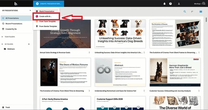Open menu for Customer Success Onboarding presentation
Screen dimensions: 208x110
(x=199, y=91)
